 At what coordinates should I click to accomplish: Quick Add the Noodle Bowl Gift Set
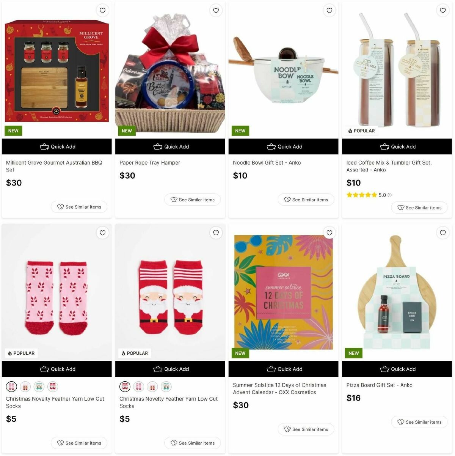[x=283, y=146]
